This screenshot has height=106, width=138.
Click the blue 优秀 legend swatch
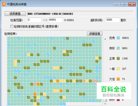118,38
